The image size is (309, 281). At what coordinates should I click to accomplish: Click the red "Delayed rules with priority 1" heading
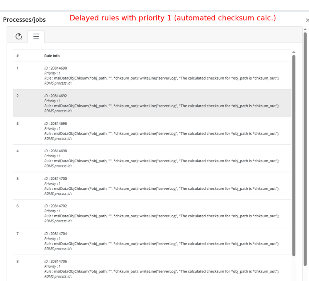[173, 18]
